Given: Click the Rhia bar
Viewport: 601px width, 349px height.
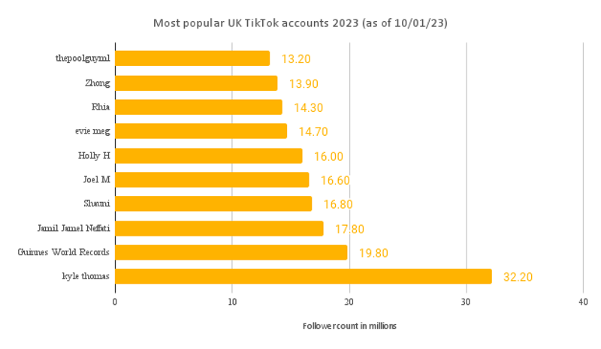Looking at the screenshot, I should coord(198,107).
